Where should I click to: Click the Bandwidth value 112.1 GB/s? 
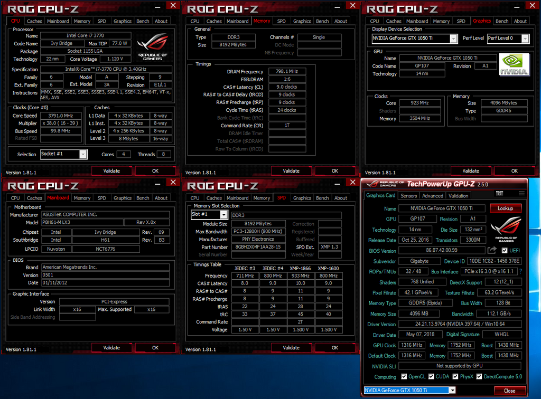[499, 313]
